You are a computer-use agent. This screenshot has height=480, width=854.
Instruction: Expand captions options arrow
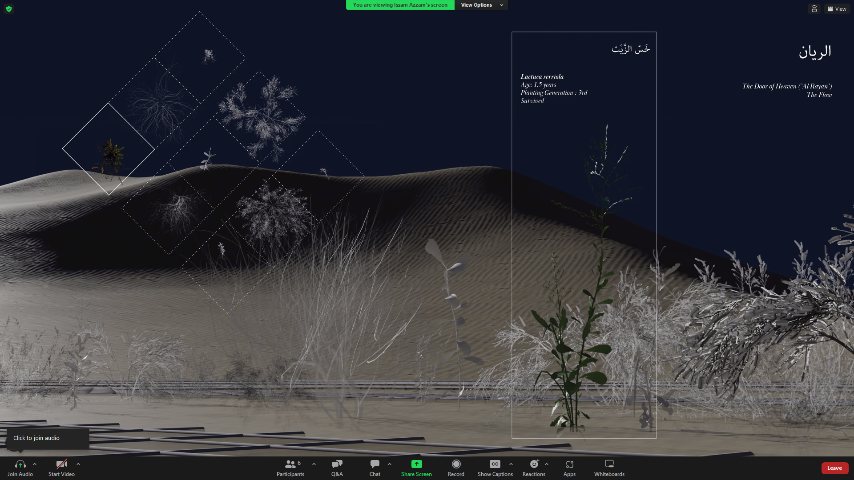(511, 464)
